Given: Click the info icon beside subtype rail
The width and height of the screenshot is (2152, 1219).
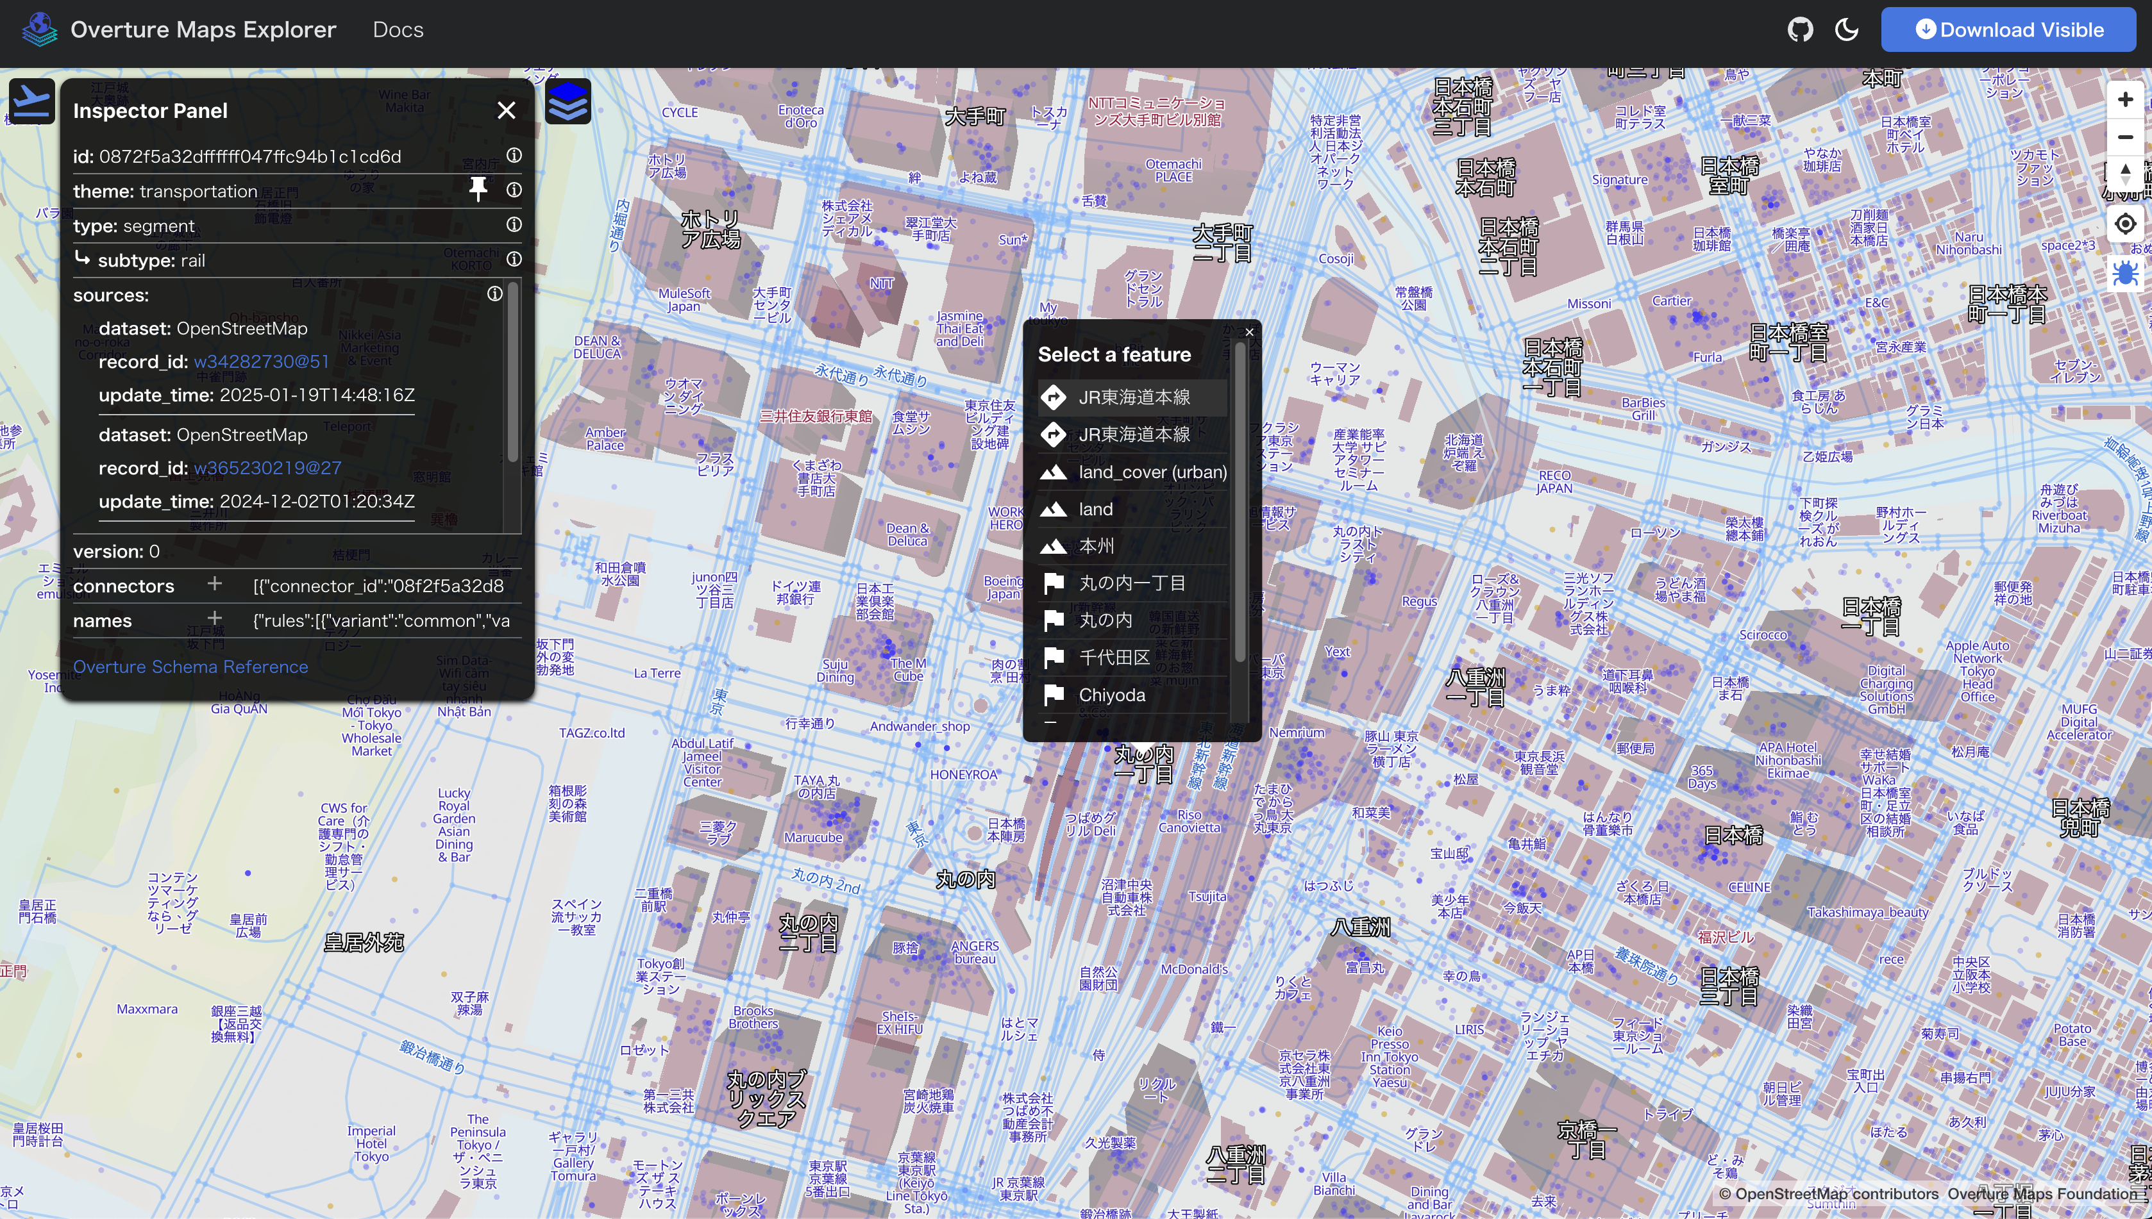Looking at the screenshot, I should pos(512,260).
